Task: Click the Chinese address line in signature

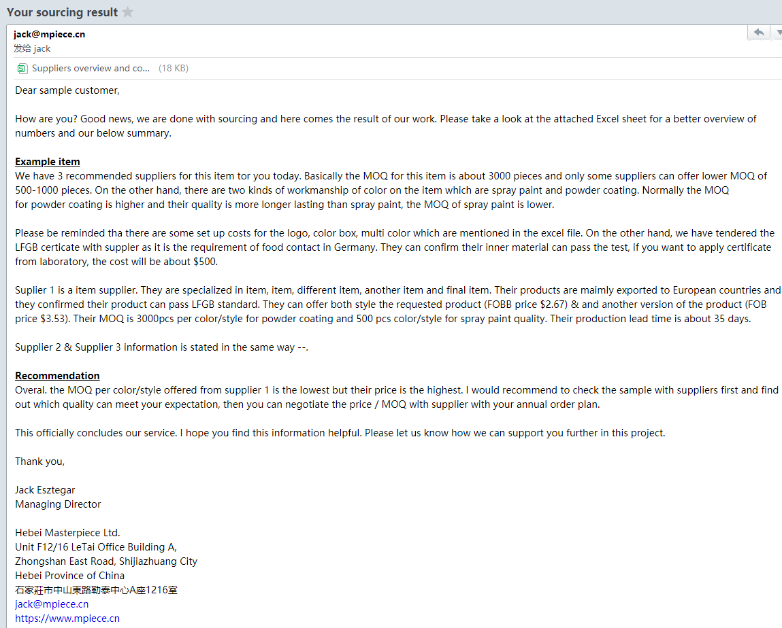Action: (x=96, y=590)
